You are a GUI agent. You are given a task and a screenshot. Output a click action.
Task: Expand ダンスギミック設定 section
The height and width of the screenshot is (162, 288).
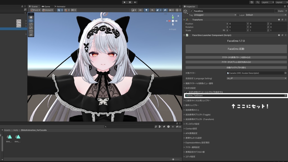click(184, 124)
